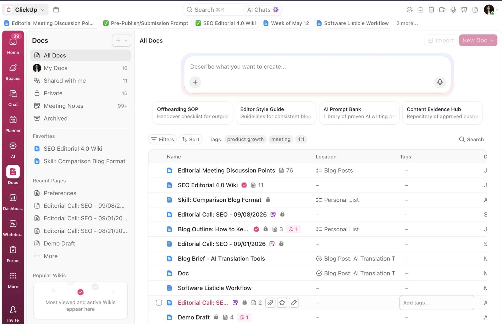
Task: Switch to the Week of May 12 tab
Action: pos(286,23)
